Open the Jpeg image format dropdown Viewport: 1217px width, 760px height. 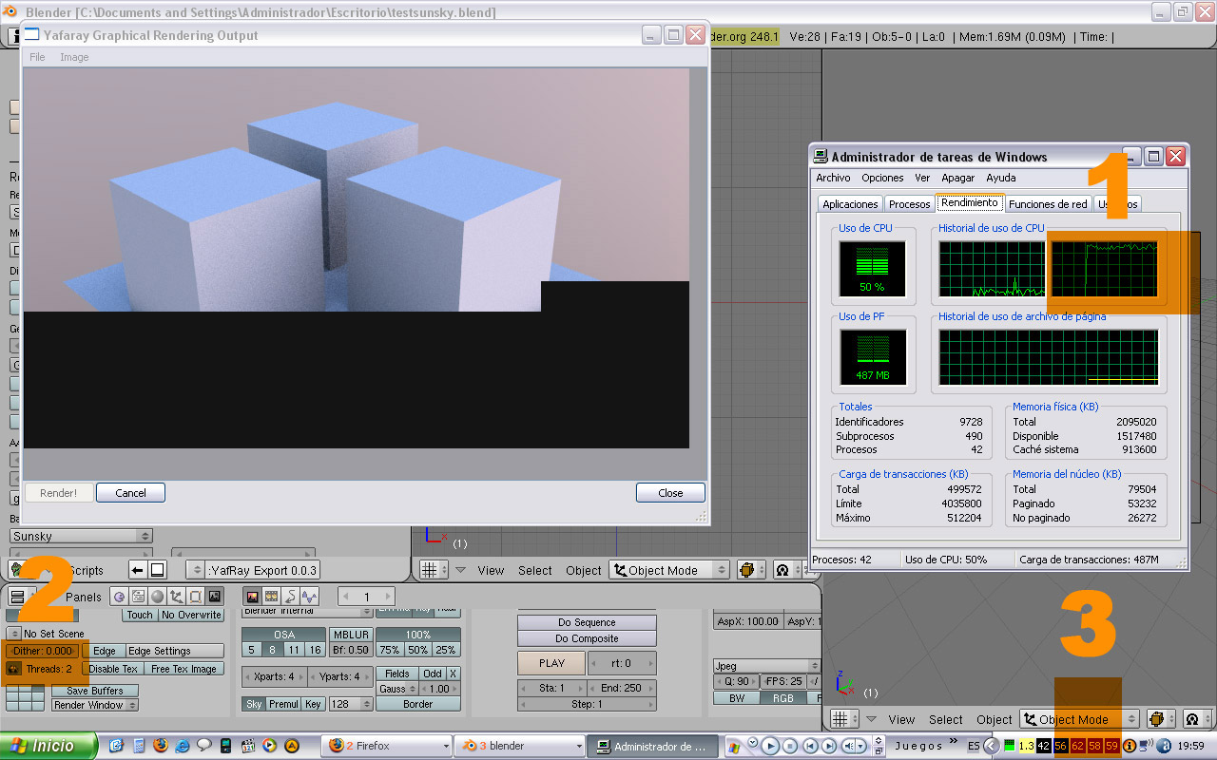(767, 666)
